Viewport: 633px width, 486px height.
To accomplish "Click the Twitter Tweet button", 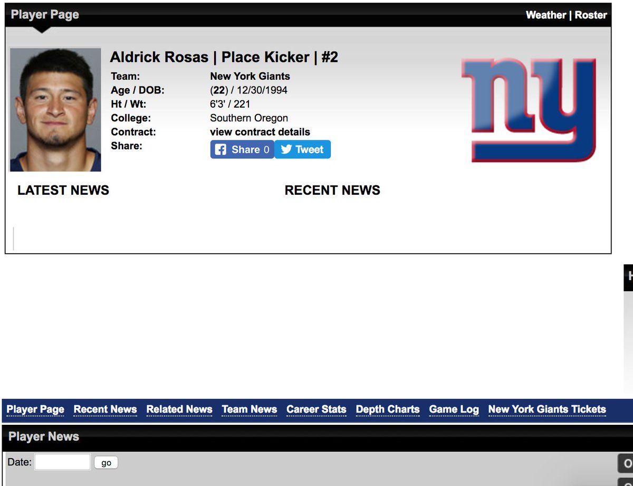I will pos(303,149).
